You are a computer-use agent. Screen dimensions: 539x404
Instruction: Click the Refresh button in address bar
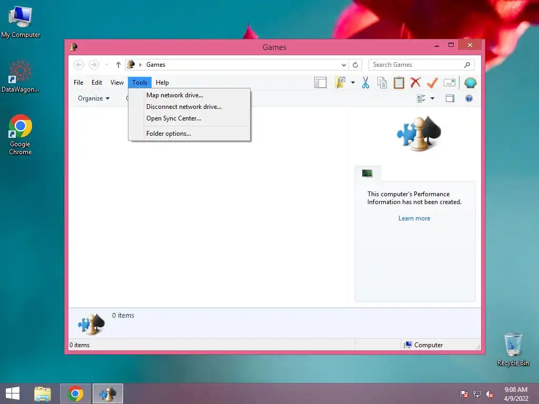click(x=355, y=65)
